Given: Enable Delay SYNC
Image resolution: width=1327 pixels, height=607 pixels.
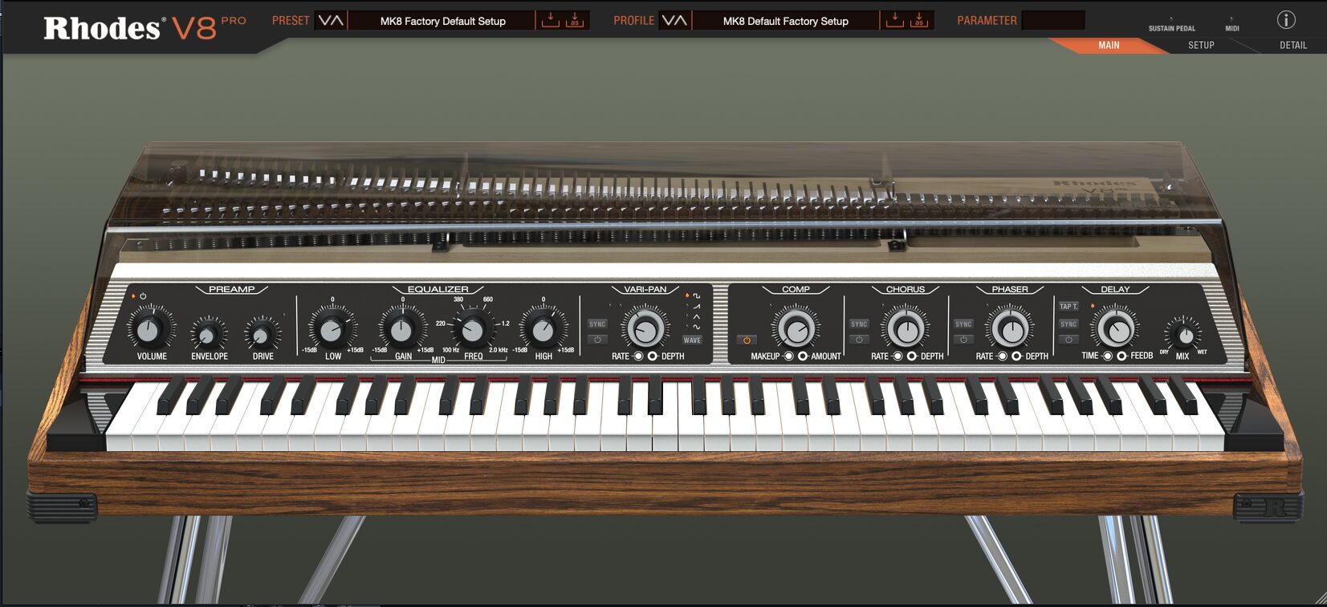Looking at the screenshot, I should [x=1069, y=324].
